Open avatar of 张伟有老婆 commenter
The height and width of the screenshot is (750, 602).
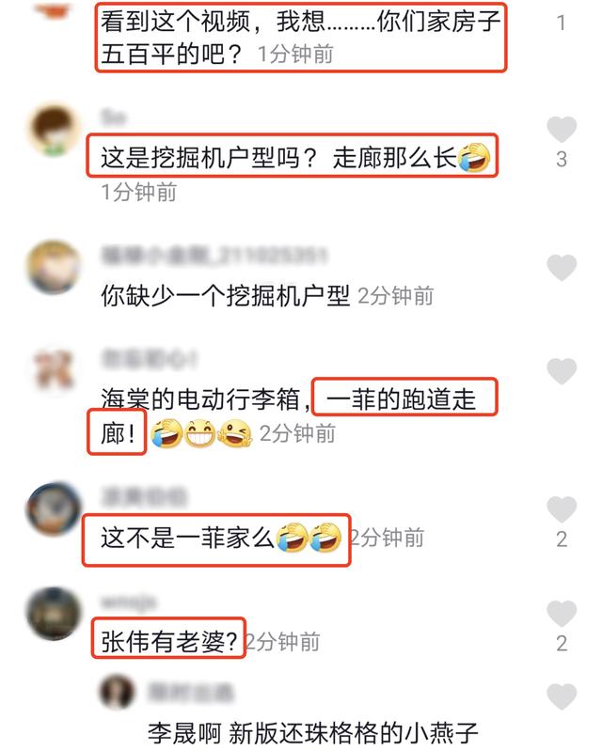[x=54, y=613]
